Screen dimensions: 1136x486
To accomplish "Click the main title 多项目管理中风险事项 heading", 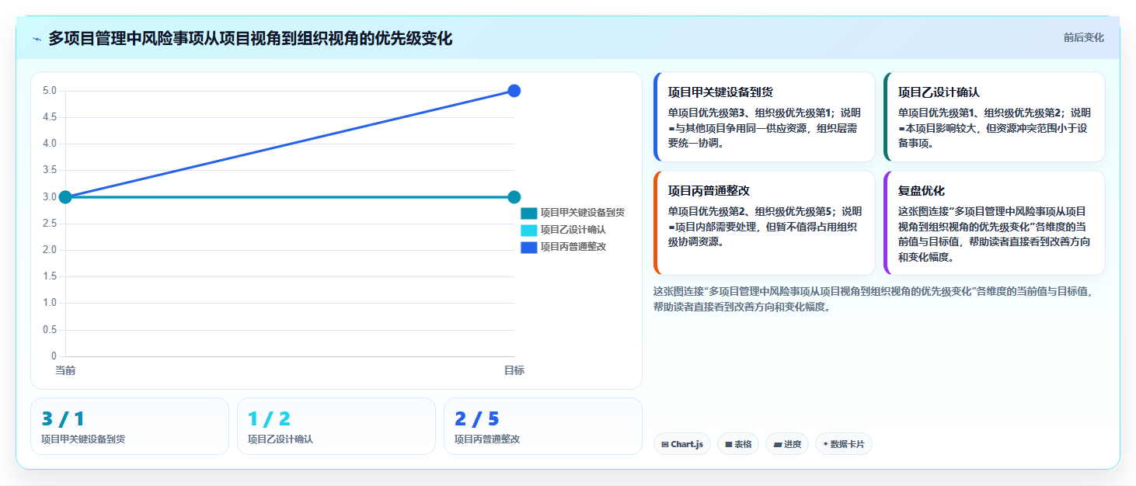I will click(x=250, y=38).
